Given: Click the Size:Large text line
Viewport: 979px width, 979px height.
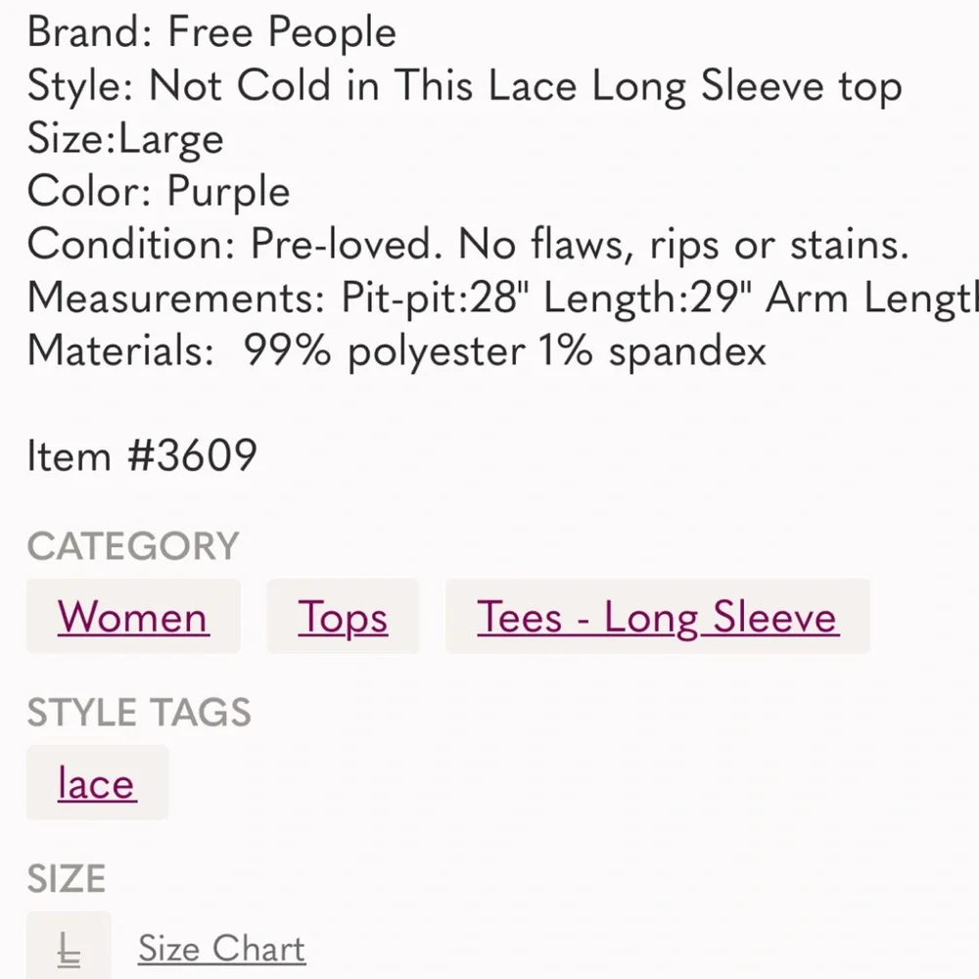Looking at the screenshot, I should (125, 139).
